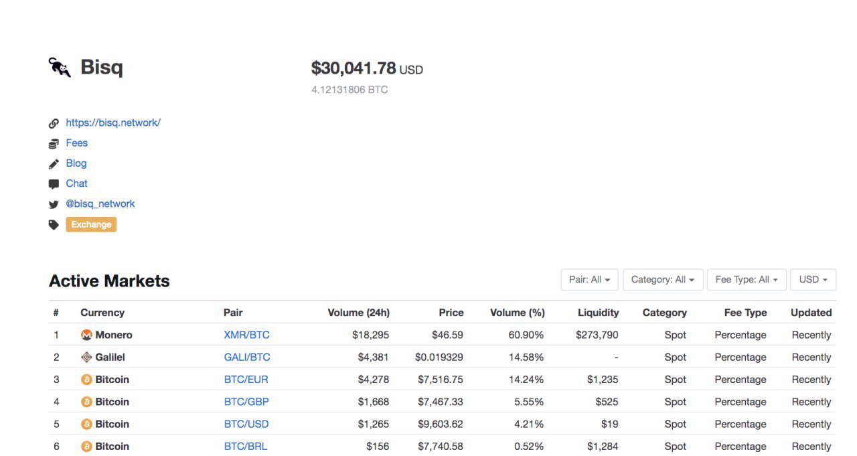Click the $30,041.78 USD volume total
Viewport: 857px width, 456px height.
pyautogui.click(x=367, y=68)
